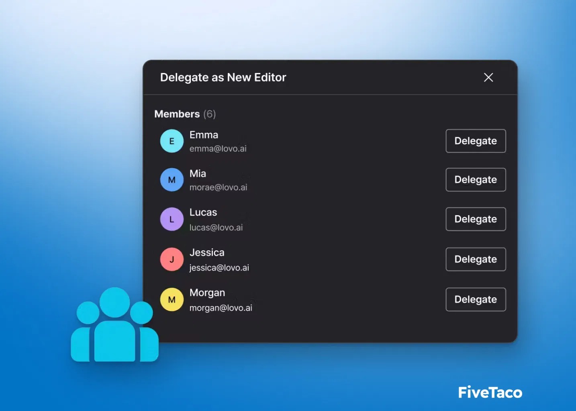Click the Members (6) heading
The width and height of the screenshot is (576, 411).
point(185,114)
